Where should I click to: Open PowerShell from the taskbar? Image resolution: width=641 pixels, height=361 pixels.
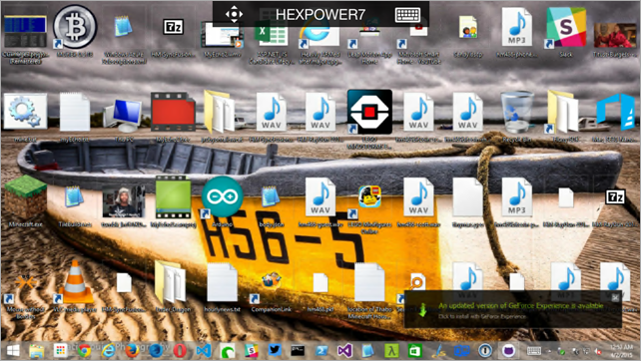[x=321, y=351]
